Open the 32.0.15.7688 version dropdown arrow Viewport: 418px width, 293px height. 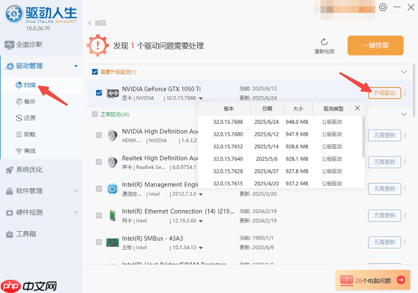tap(201, 99)
